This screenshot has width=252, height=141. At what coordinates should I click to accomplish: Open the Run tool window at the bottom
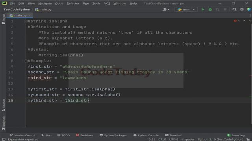46,135
